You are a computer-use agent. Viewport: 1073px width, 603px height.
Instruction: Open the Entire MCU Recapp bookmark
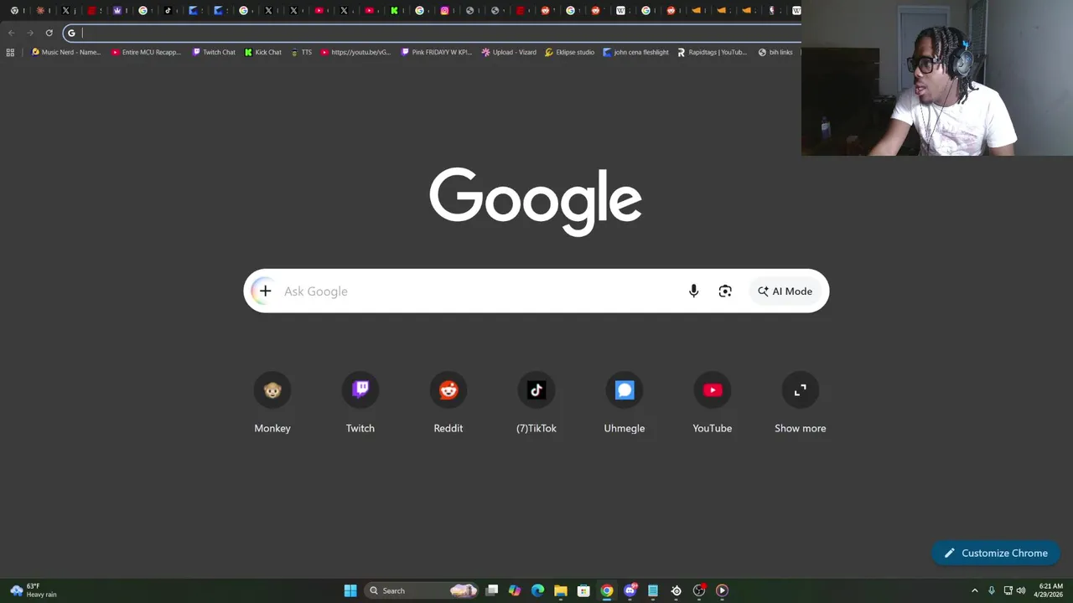pyautogui.click(x=147, y=52)
